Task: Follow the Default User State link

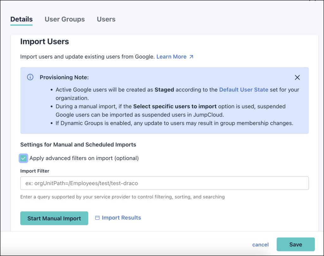Action: pyautogui.click(x=244, y=90)
